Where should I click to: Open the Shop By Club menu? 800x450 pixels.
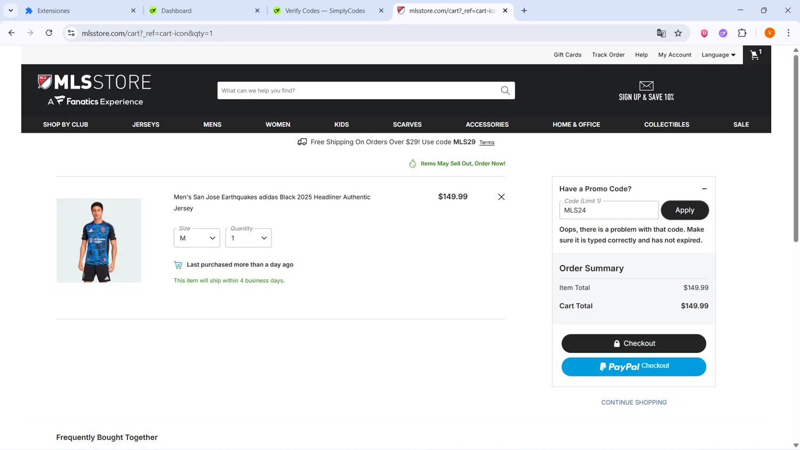pos(66,125)
